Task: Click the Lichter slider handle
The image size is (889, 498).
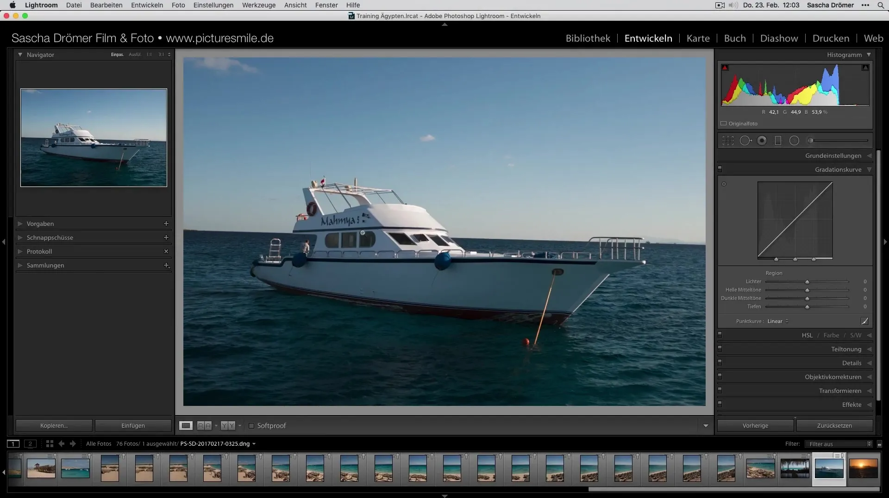Action: (x=807, y=282)
